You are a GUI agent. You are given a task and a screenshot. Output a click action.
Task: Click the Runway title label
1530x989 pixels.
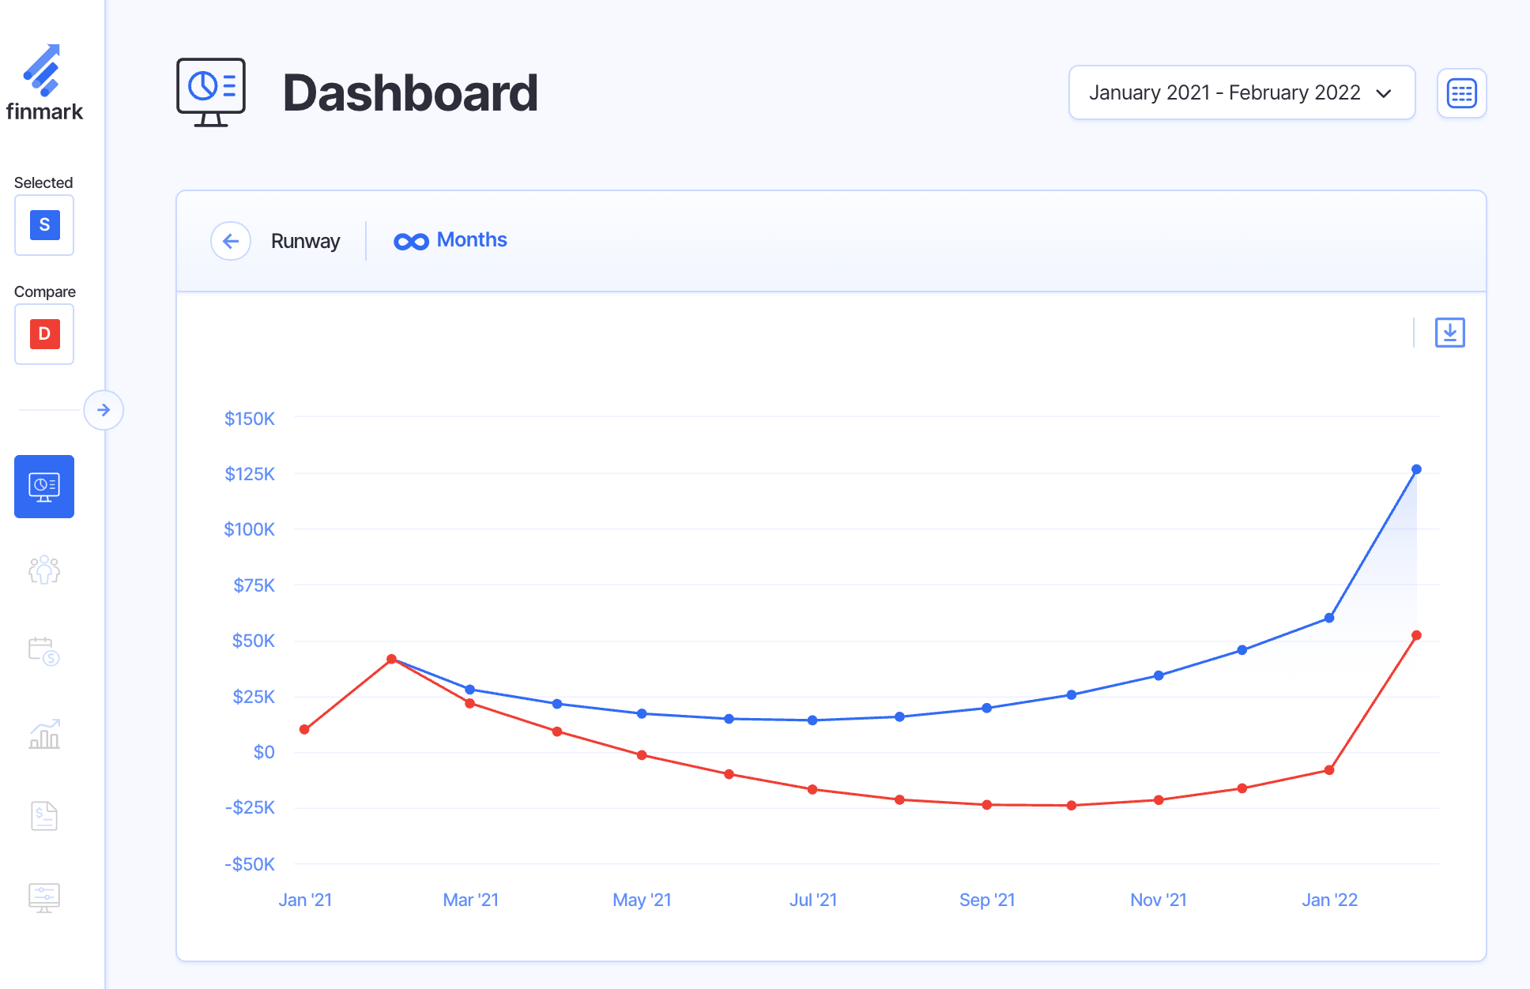tap(305, 241)
